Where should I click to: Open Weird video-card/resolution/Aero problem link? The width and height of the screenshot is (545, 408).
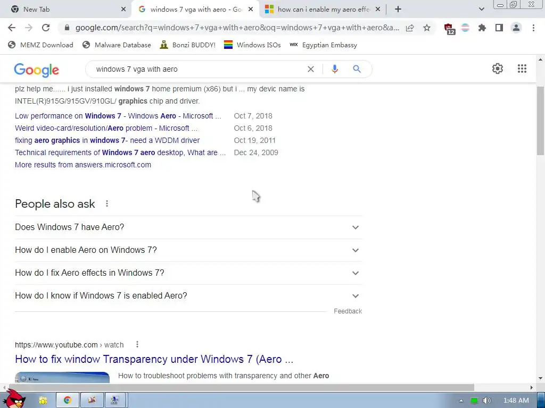tap(106, 128)
